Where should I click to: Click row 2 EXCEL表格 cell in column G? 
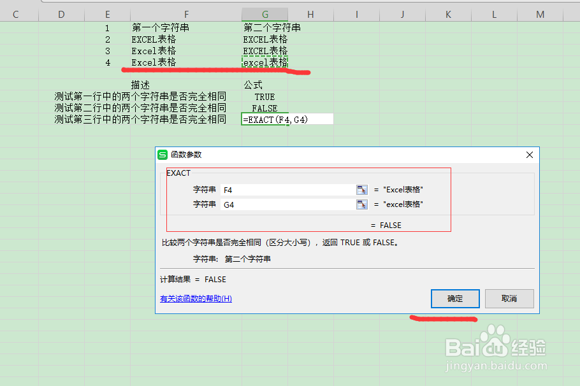pyautogui.click(x=265, y=39)
